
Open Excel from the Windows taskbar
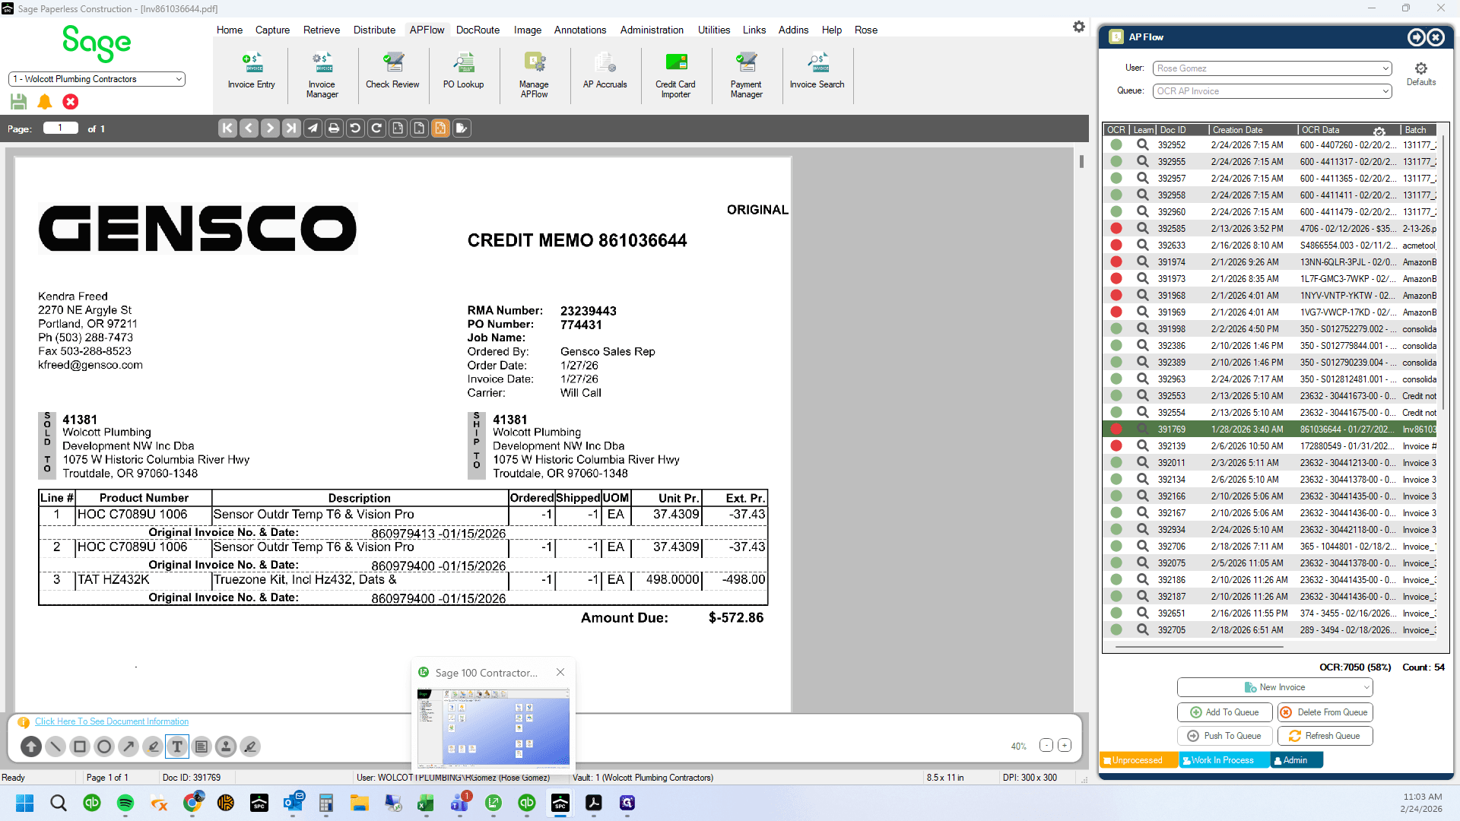point(426,803)
